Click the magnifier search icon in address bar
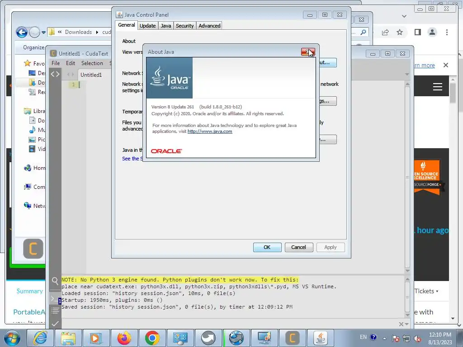The image size is (463, 347). tap(364, 32)
